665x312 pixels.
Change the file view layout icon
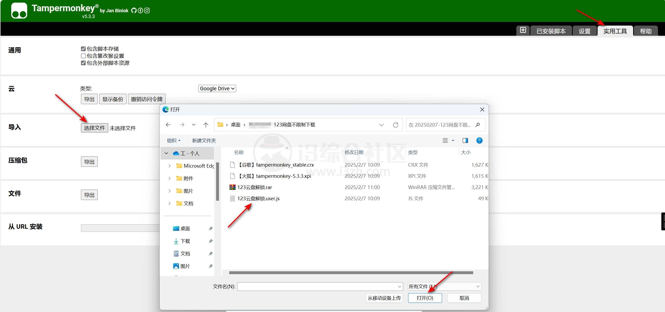(445, 140)
